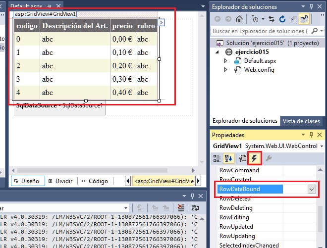Pin the Propiedades panel
The image size is (327, 248).
click(x=311, y=135)
